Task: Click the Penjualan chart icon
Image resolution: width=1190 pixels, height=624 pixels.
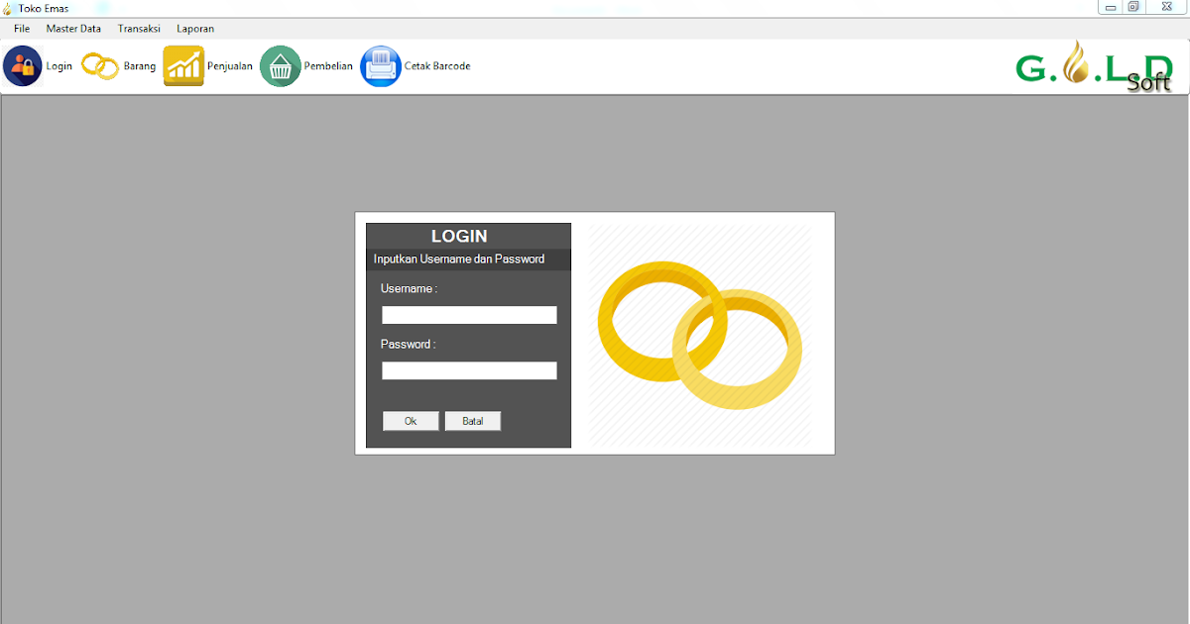Action: pyautogui.click(x=183, y=64)
